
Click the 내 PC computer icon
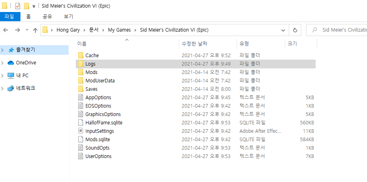coord(11,76)
